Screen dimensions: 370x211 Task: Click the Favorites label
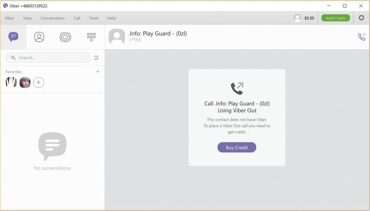tap(13, 71)
